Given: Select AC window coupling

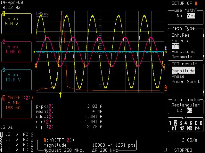Looking at the screenshot, I should coord(190,110).
